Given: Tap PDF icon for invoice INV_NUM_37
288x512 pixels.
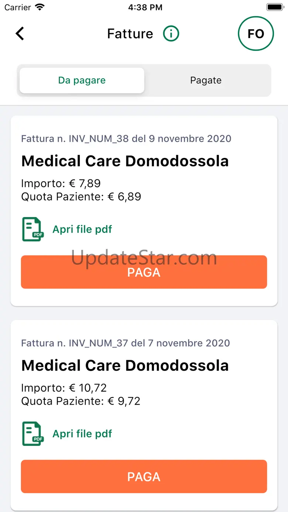Looking at the screenshot, I should [33, 434].
